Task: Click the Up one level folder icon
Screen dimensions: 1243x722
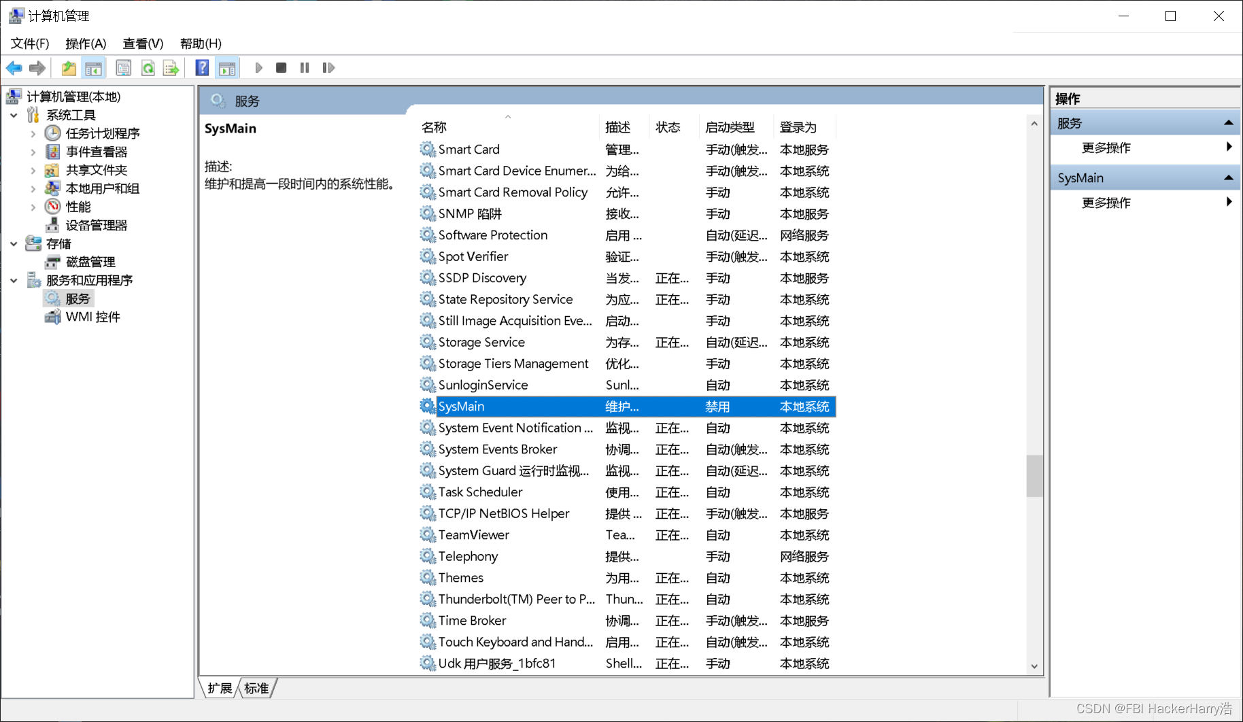Action: [x=69, y=68]
